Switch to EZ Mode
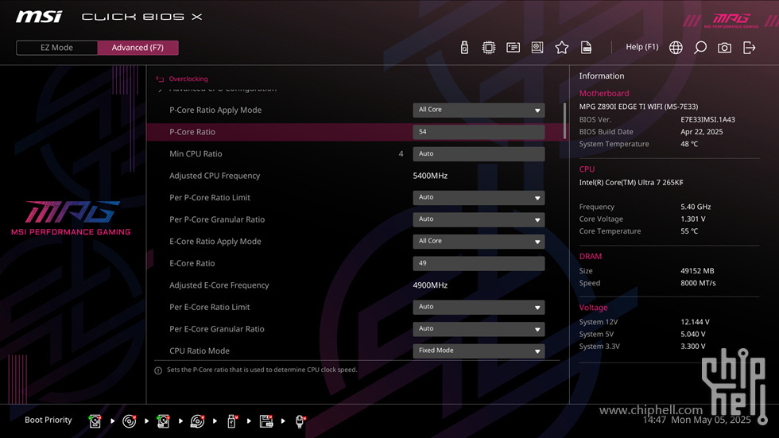The height and width of the screenshot is (438, 779). coord(56,48)
